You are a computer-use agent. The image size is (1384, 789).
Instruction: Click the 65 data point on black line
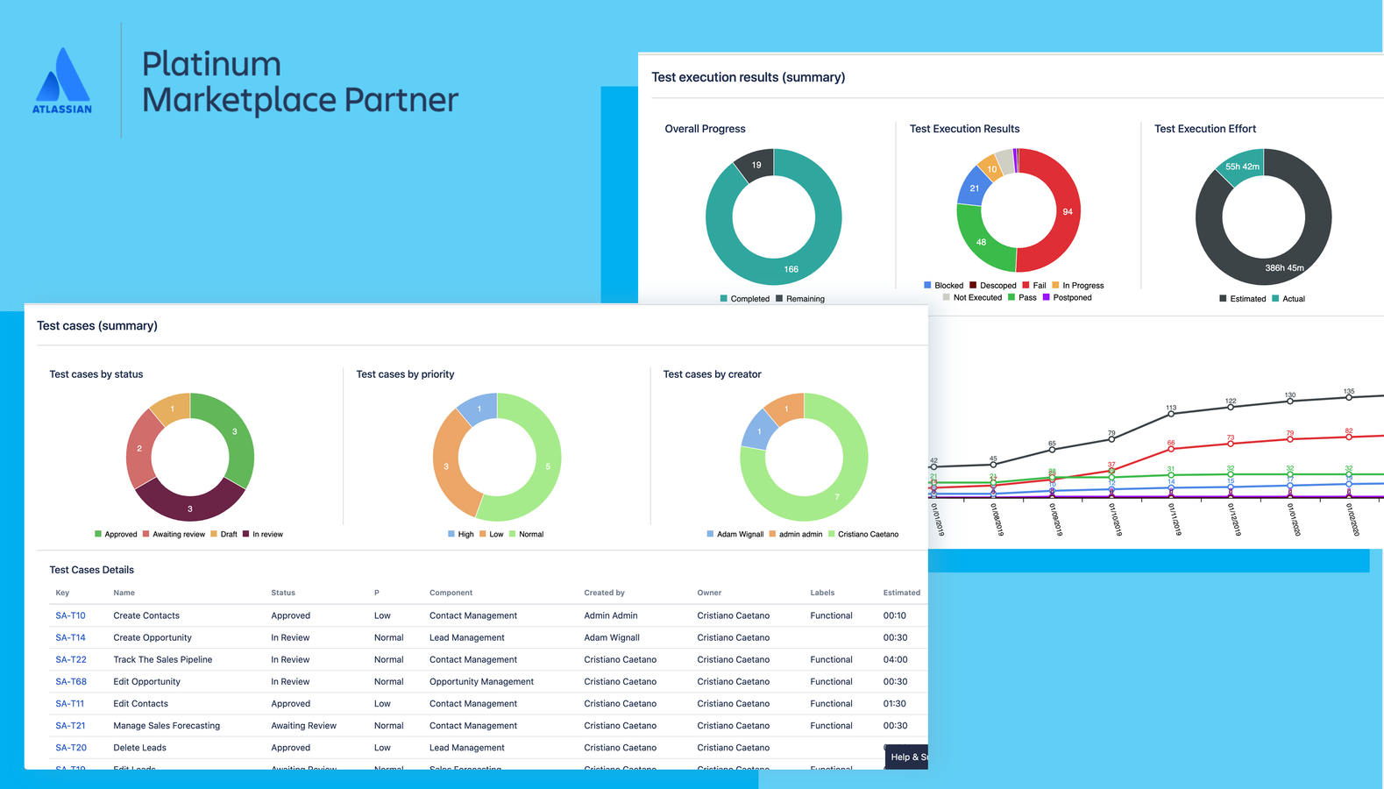[x=1052, y=450]
